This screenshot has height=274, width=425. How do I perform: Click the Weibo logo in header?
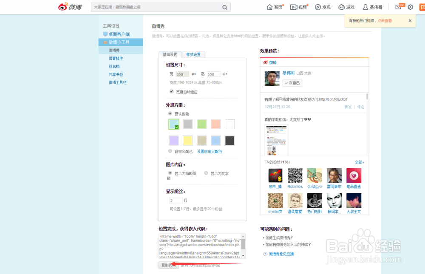pos(70,7)
